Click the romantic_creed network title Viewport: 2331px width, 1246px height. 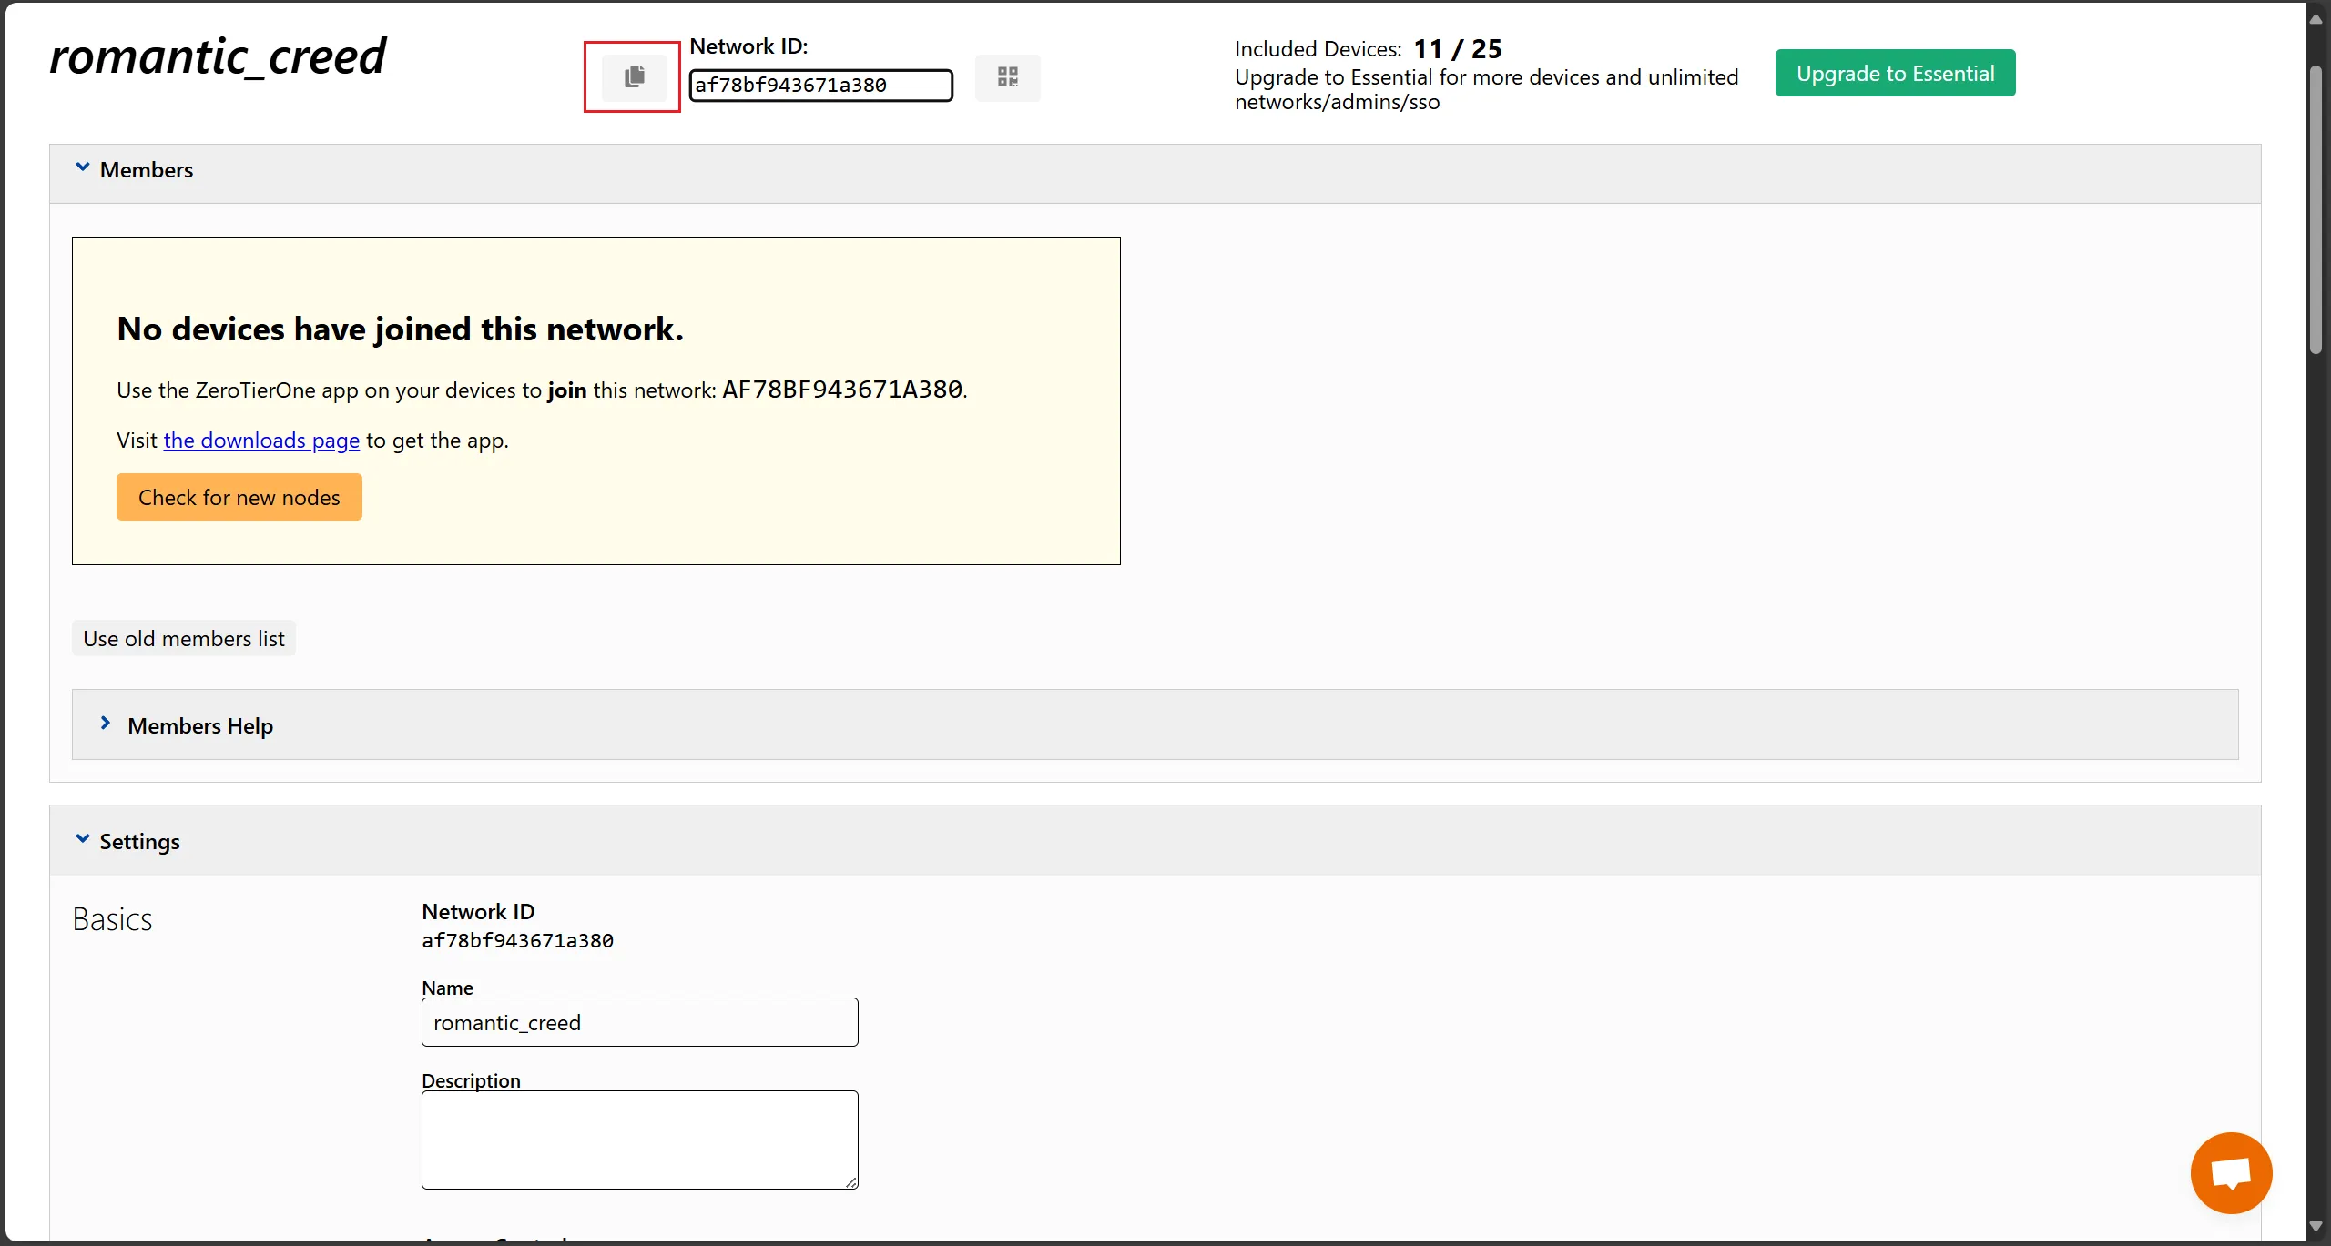pyautogui.click(x=218, y=56)
